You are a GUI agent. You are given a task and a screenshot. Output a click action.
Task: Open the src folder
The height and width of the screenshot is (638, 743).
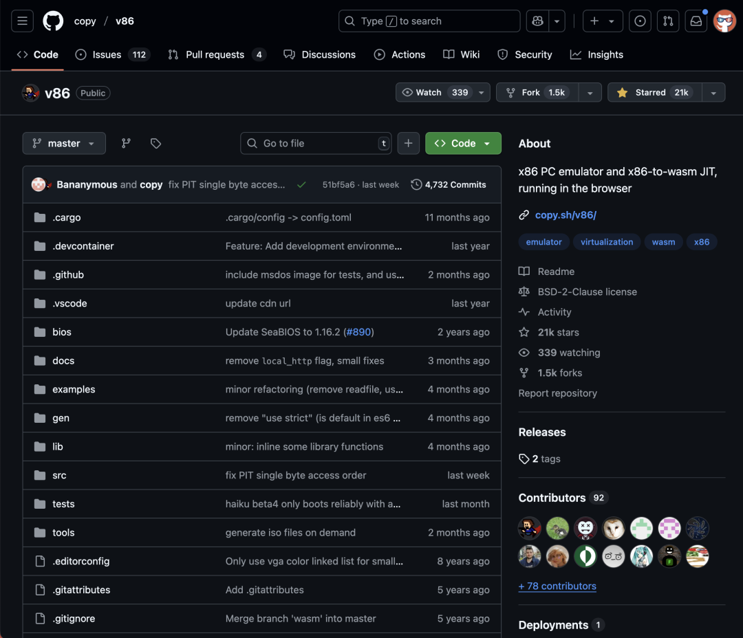coord(59,475)
